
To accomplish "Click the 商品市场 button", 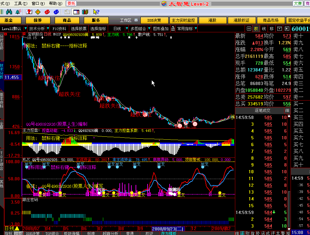I will [x=271, y=20].
